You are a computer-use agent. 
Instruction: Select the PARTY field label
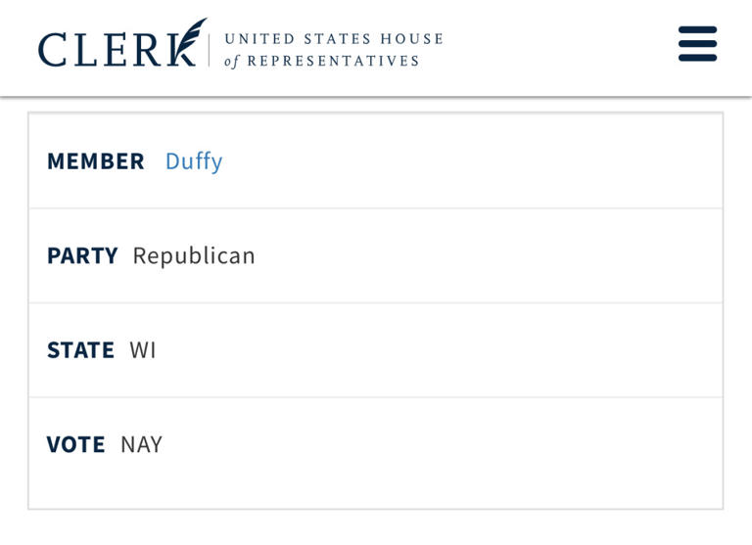[82, 256]
